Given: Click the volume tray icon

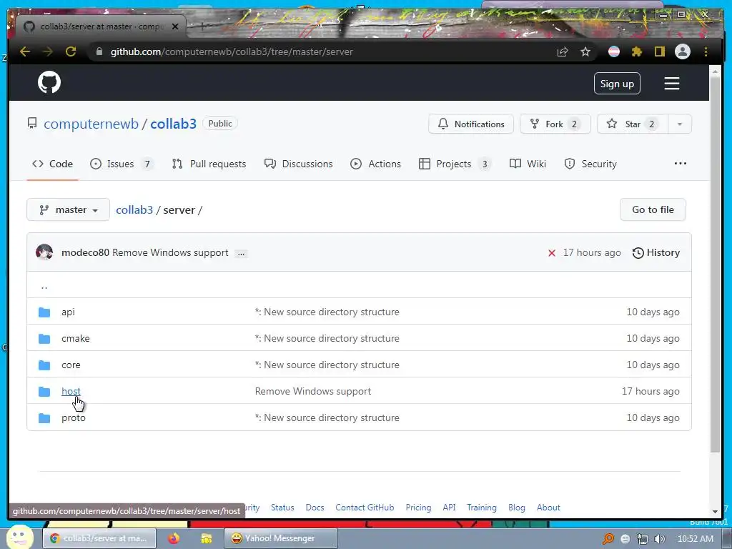Looking at the screenshot, I should click(x=660, y=539).
